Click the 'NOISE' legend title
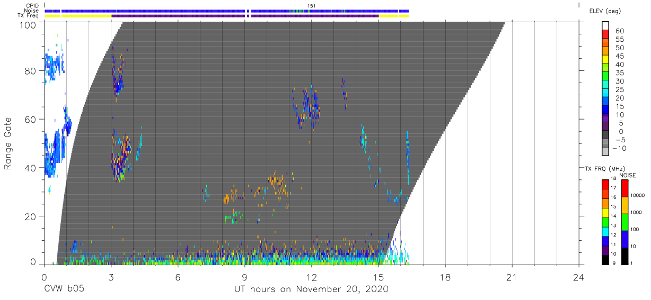Image resolution: width=651 pixels, height=300 pixels. 627,175
